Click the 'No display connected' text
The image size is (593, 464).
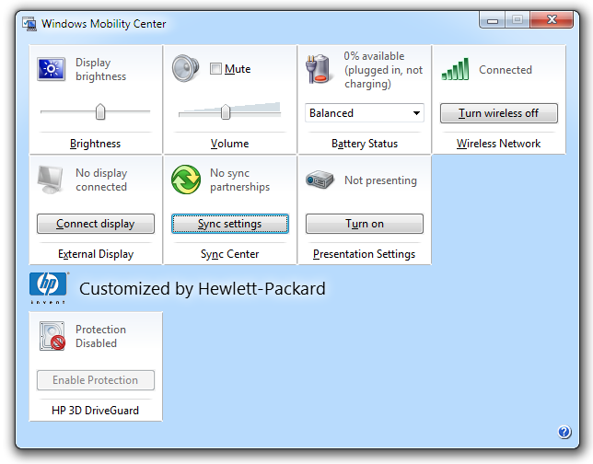[x=101, y=180]
